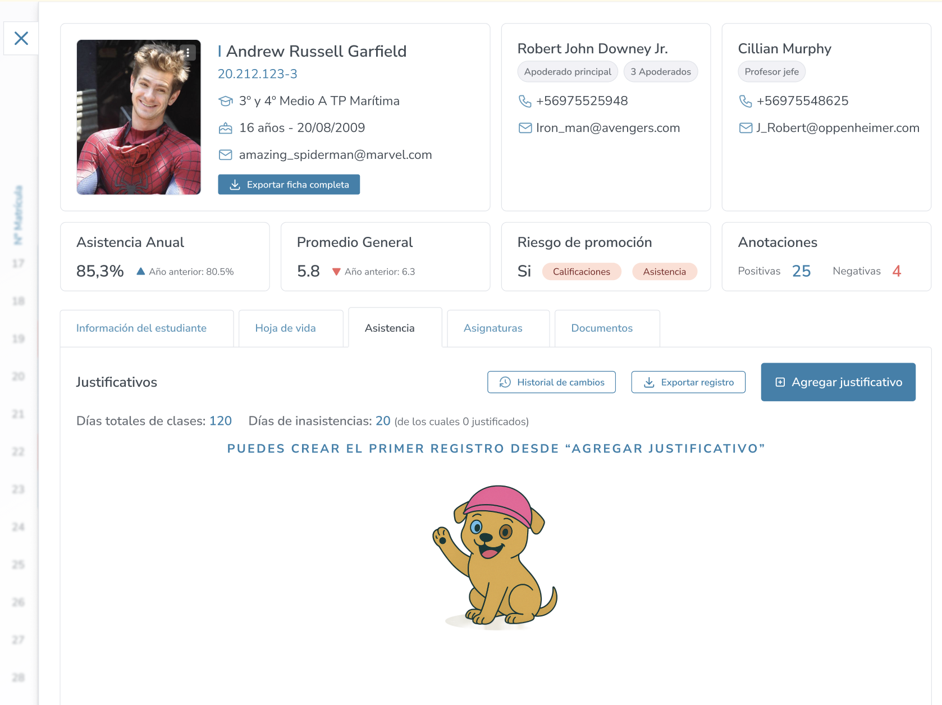942x705 pixels.
Task: Click the Asistencia risk tag
Action: (665, 272)
